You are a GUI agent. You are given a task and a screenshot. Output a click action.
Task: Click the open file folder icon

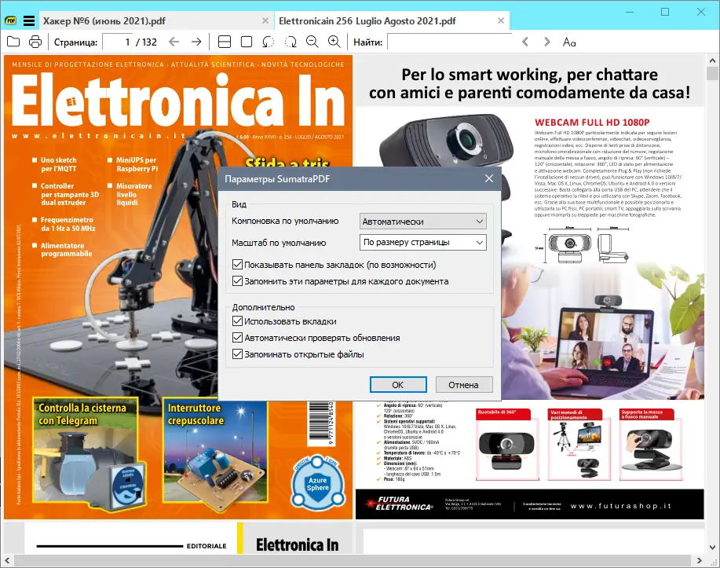pyautogui.click(x=13, y=42)
